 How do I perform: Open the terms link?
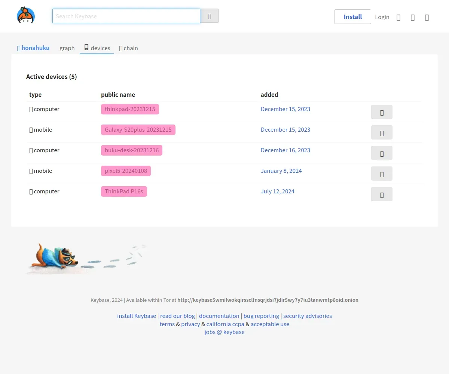pos(167,324)
